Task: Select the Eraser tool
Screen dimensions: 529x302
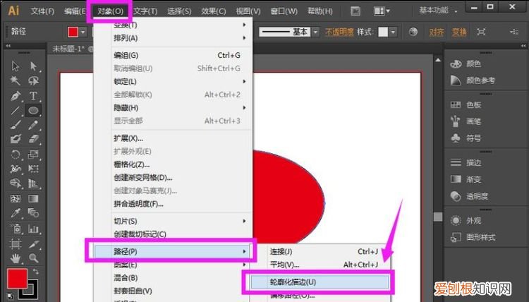Action: [33, 139]
